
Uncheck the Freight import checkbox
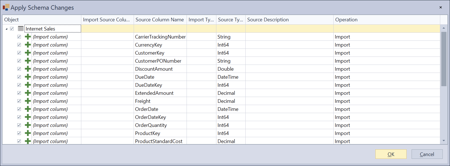(19, 101)
